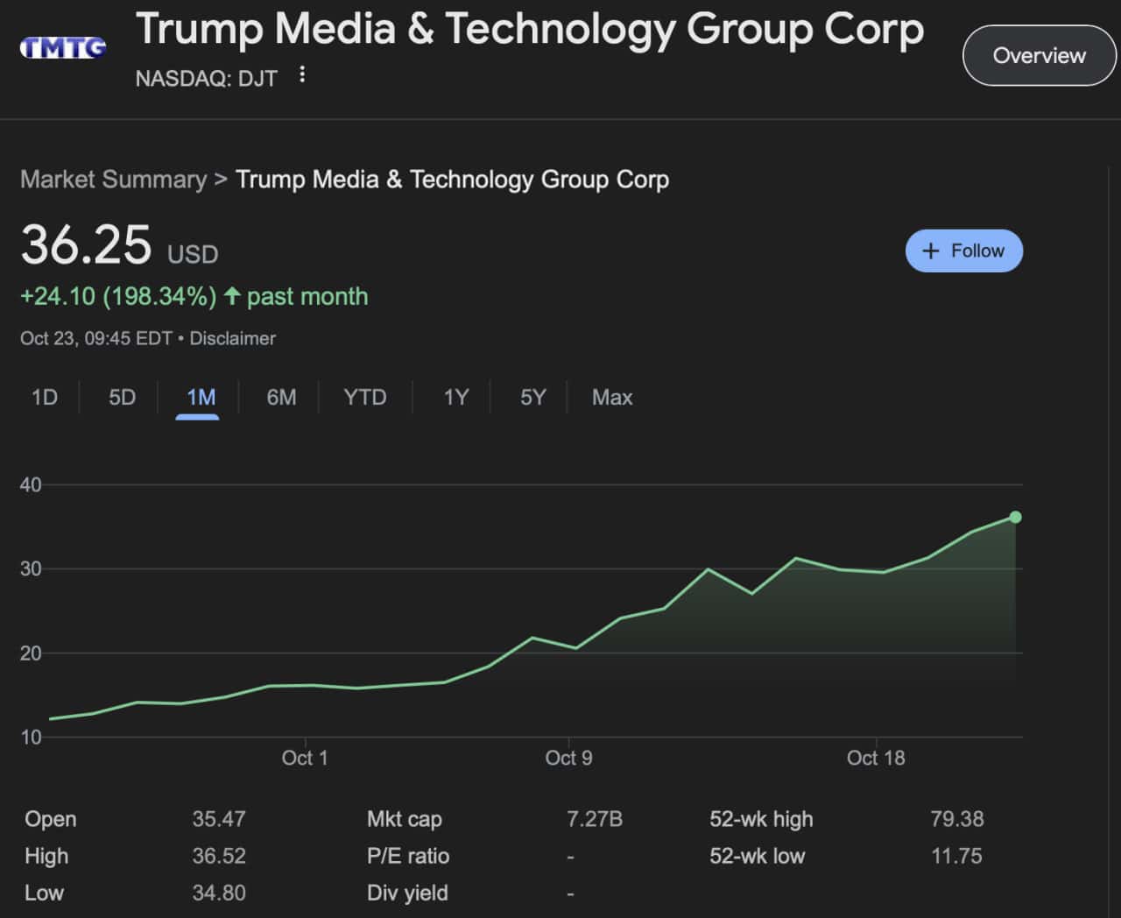Viewport: 1121px width, 918px height.
Task: Click the plus icon on the Follow button
Action: (931, 251)
